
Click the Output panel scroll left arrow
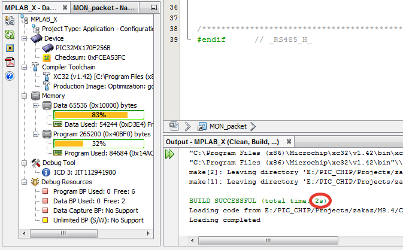pos(192,240)
